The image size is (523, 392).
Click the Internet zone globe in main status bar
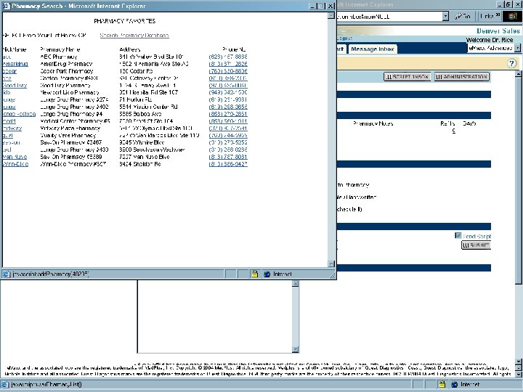click(x=454, y=384)
